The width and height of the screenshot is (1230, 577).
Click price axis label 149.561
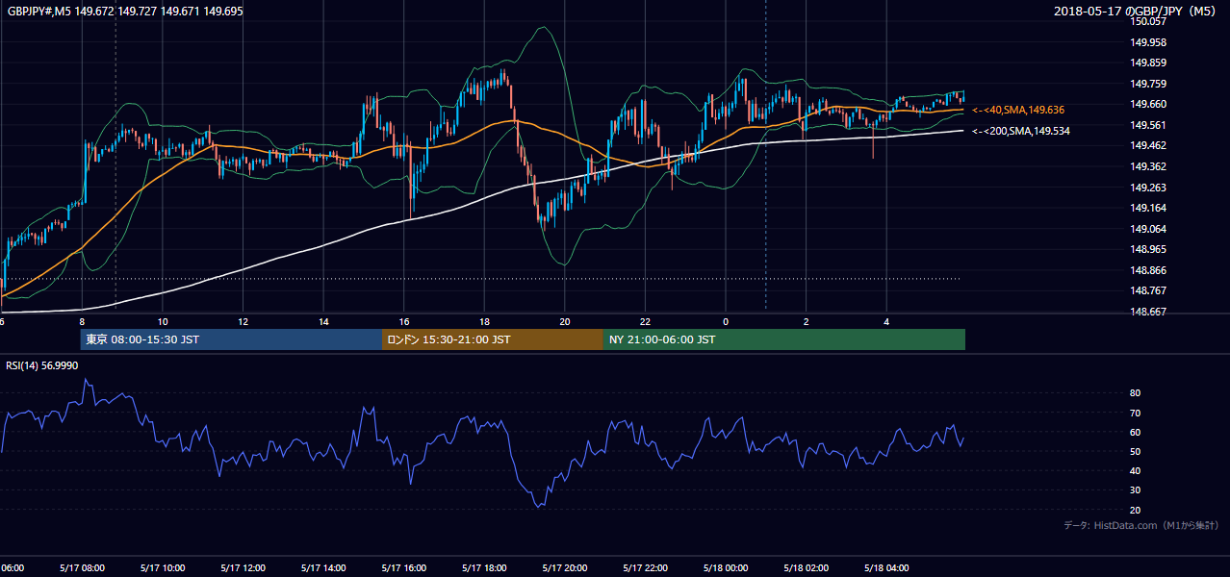coord(1149,125)
